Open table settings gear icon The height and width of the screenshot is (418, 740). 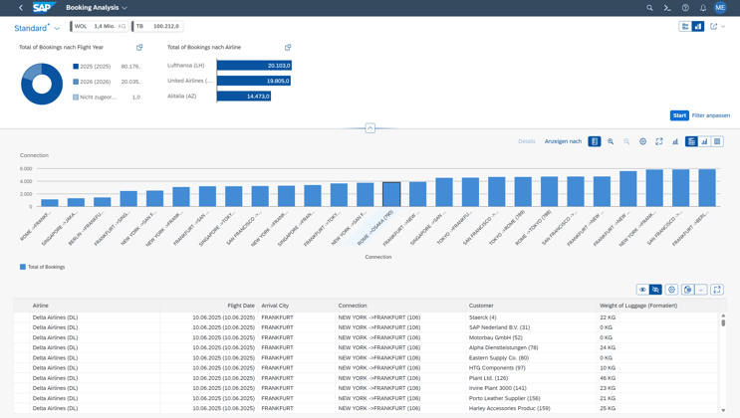[671, 290]
